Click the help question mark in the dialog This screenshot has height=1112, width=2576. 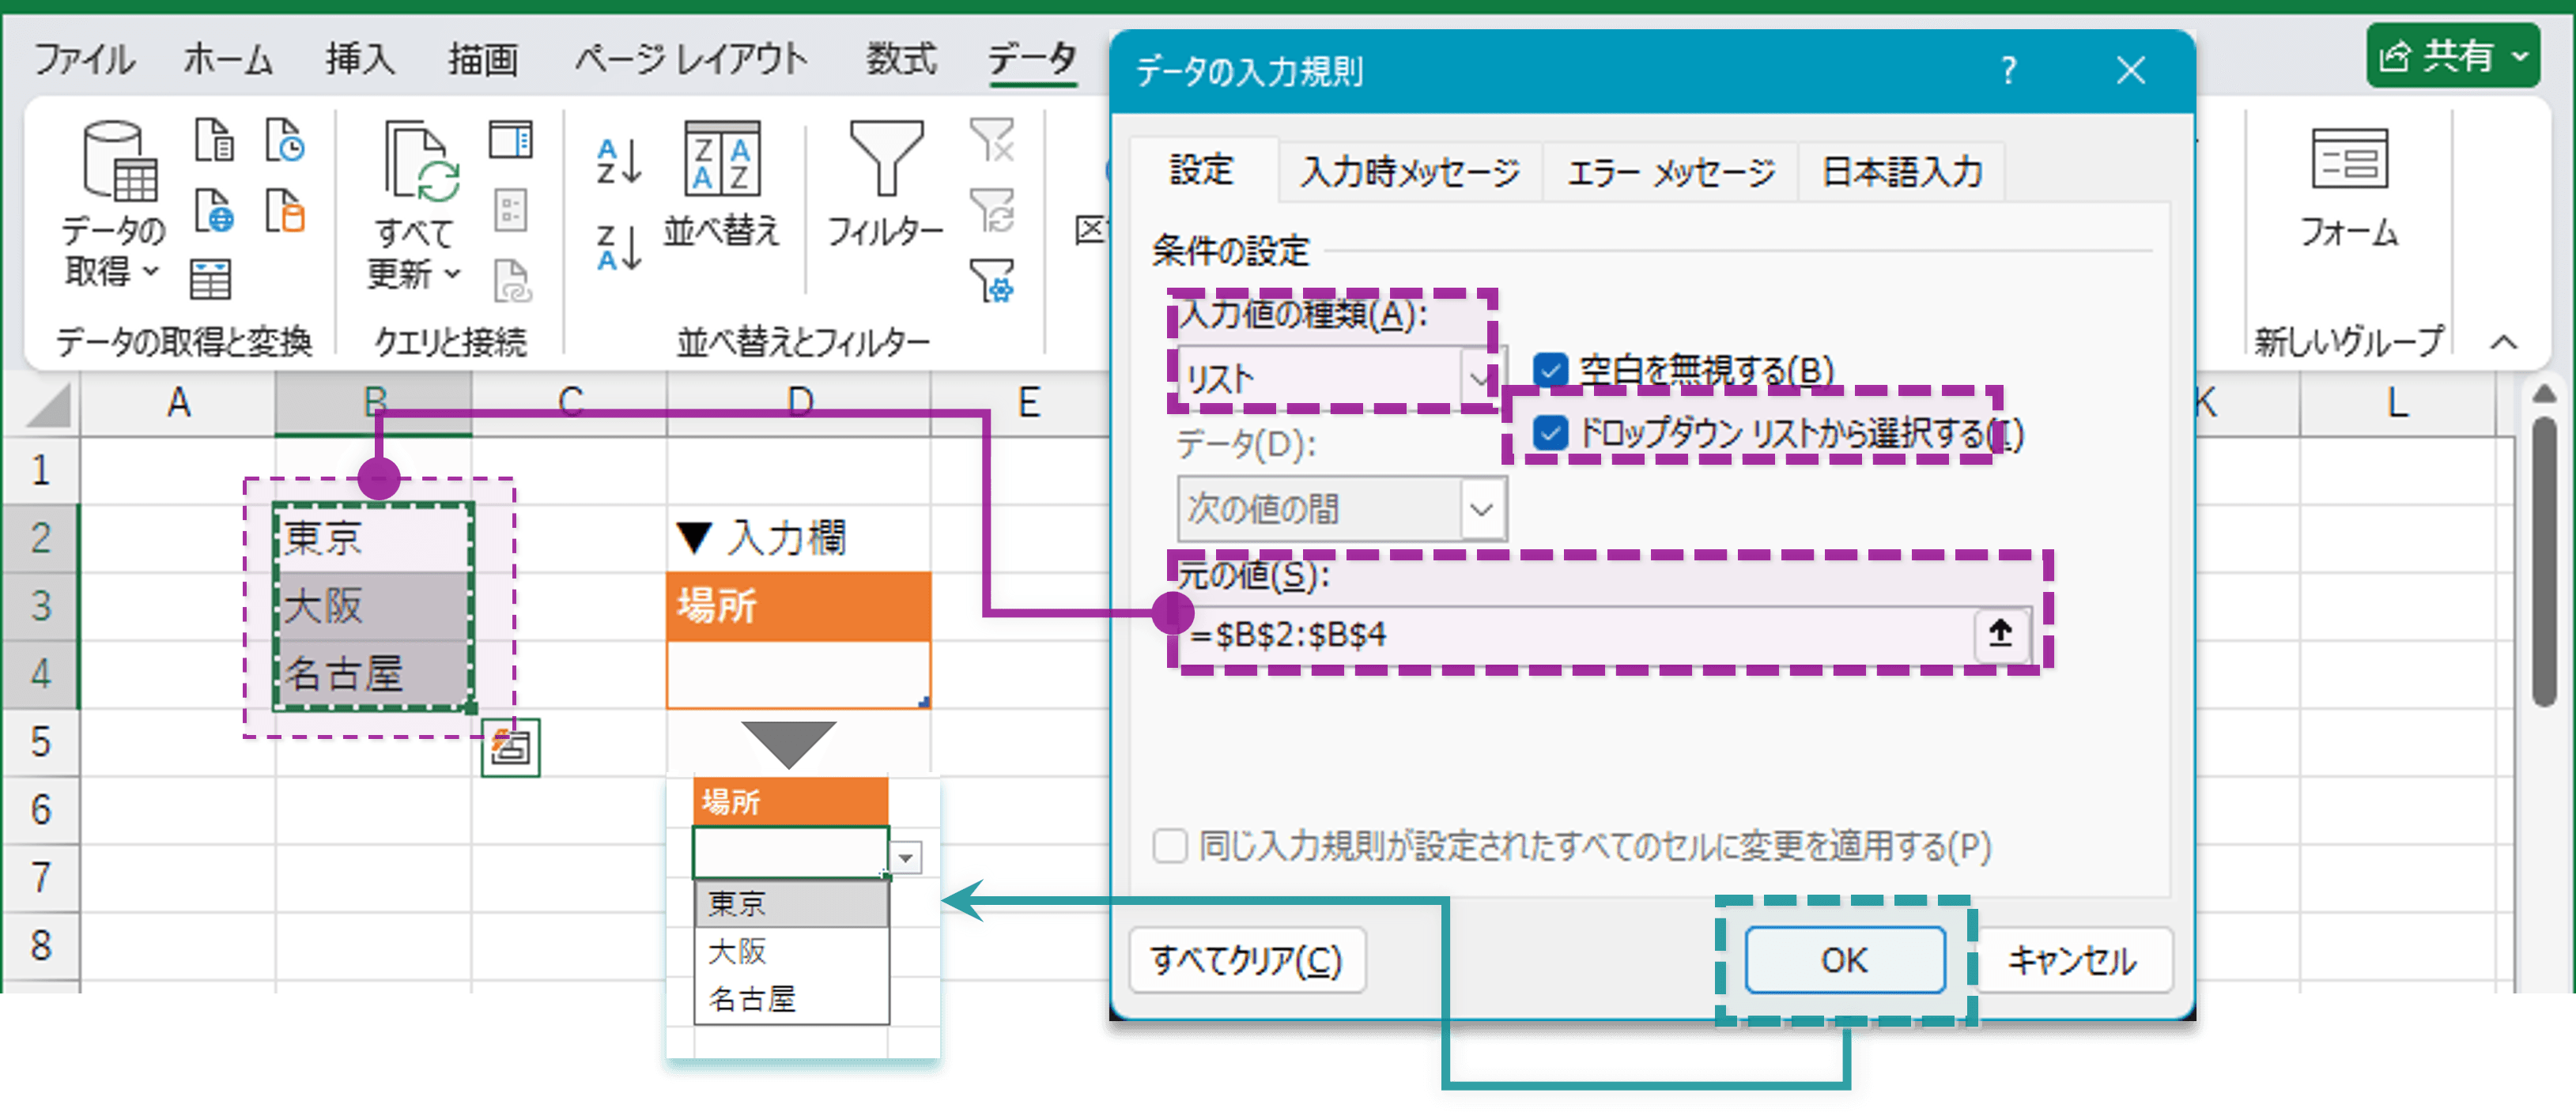point(2008,71)
